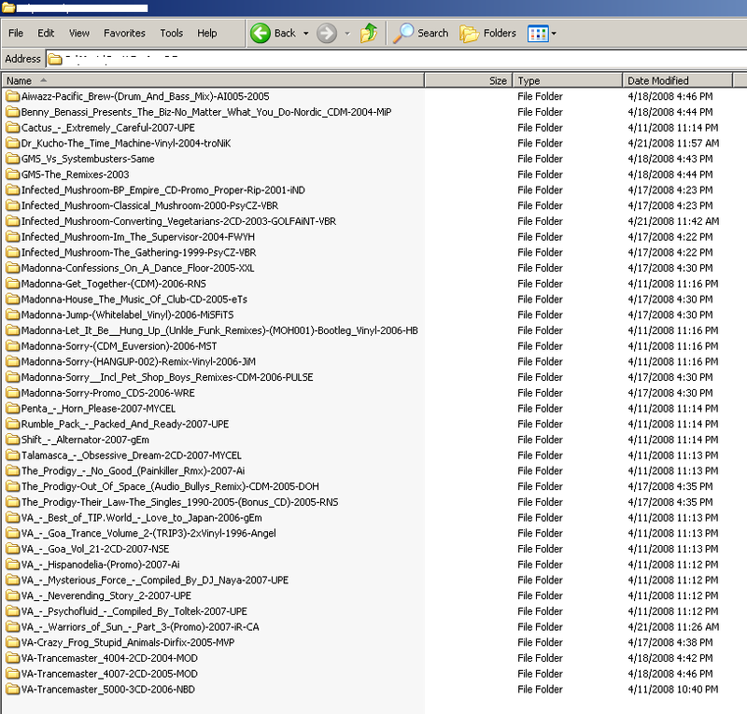
Task: Click the green Back arrow icon
Action: pyautogui.click(x=261, y=33)
